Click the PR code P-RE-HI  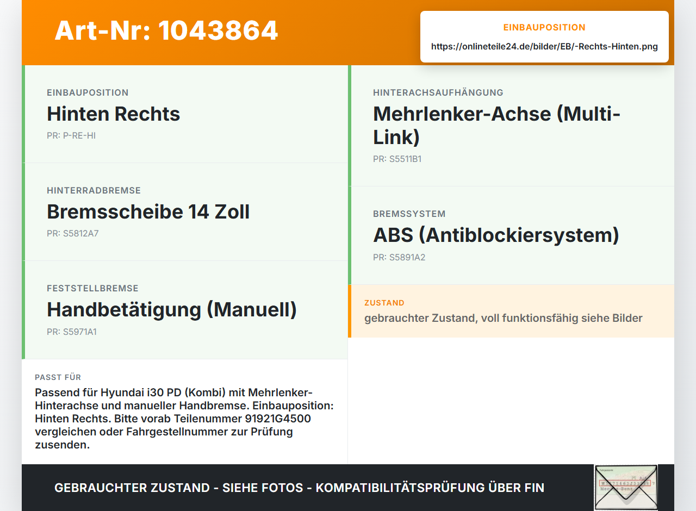71,135
